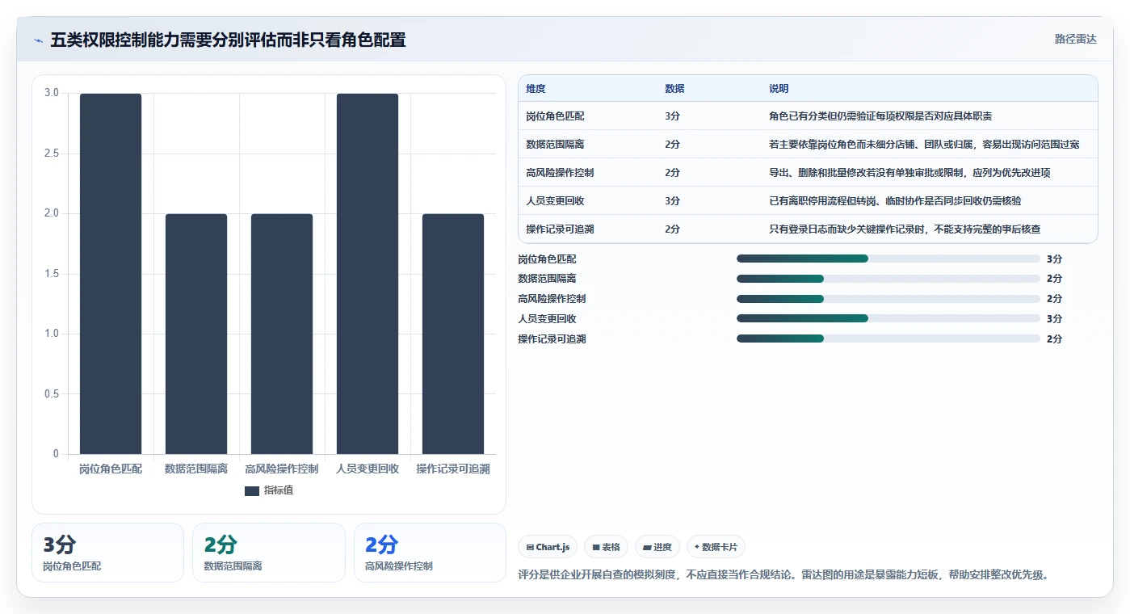1130x614 pixels.
Task: Click the 说明 table column header
Action: coord(779,89)
